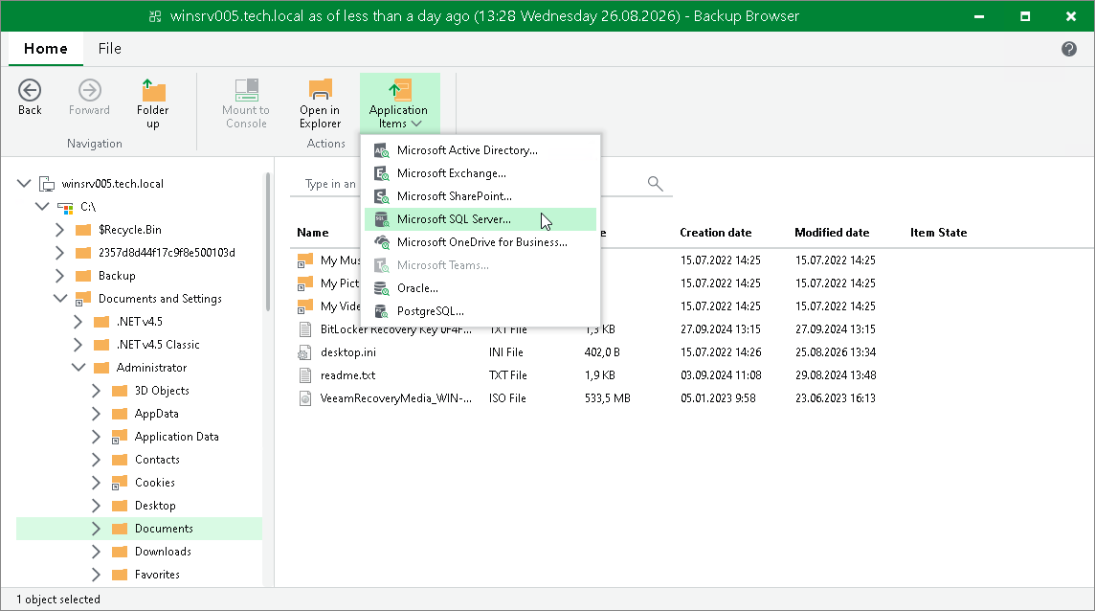Select Microsoft SQL Server... menu item
This screenshot has width=1095, height=611.
[x=480, y=219]
